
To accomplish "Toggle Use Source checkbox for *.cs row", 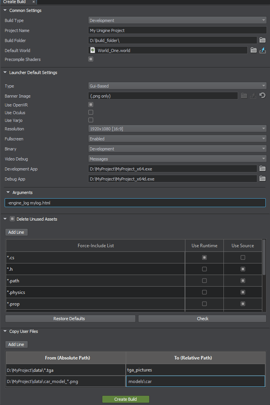I will (x=243, y=257).
